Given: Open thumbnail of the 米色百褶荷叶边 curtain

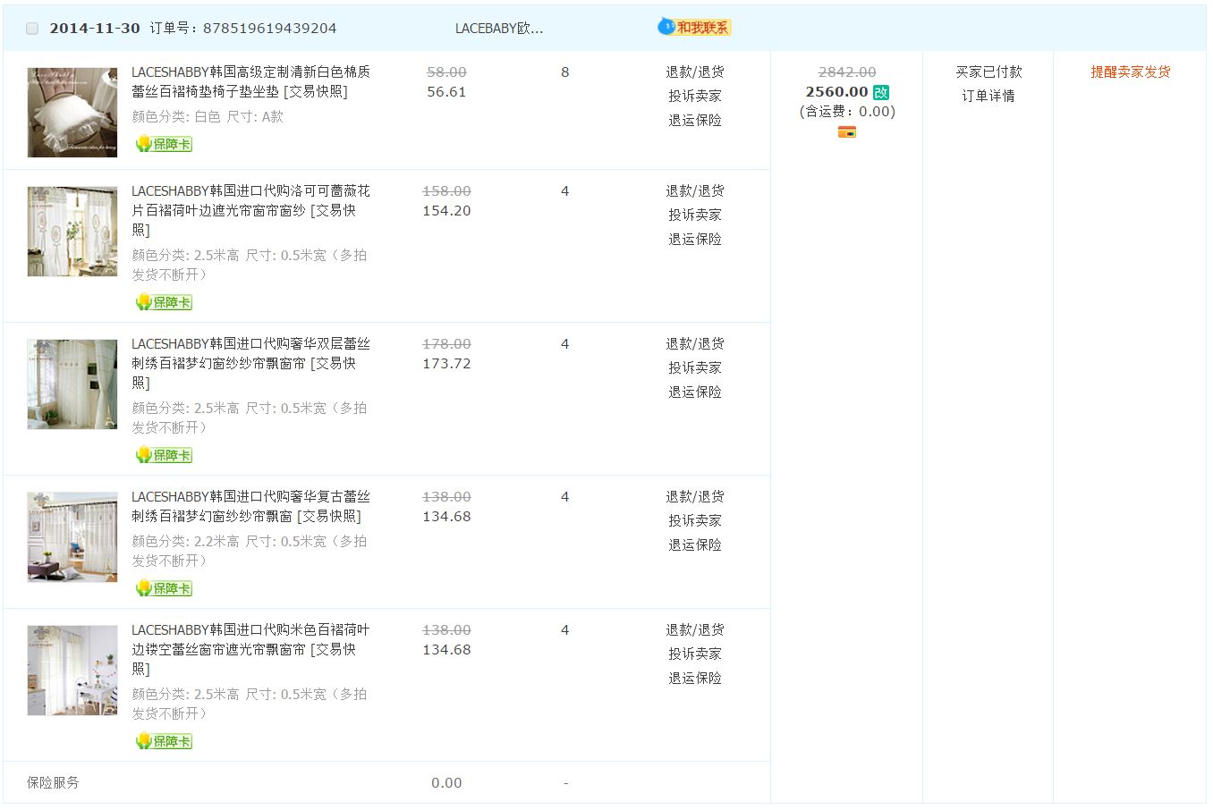Looking at the screenshot, I should (72, 671).
